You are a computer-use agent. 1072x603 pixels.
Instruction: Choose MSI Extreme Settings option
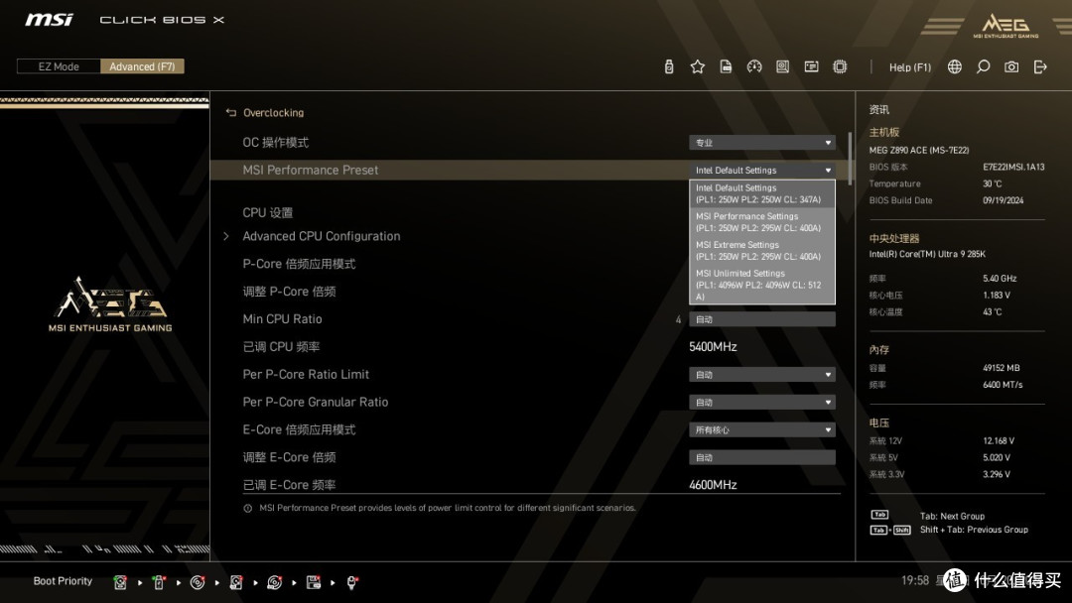pyautogui.click(x=762, y=251)
